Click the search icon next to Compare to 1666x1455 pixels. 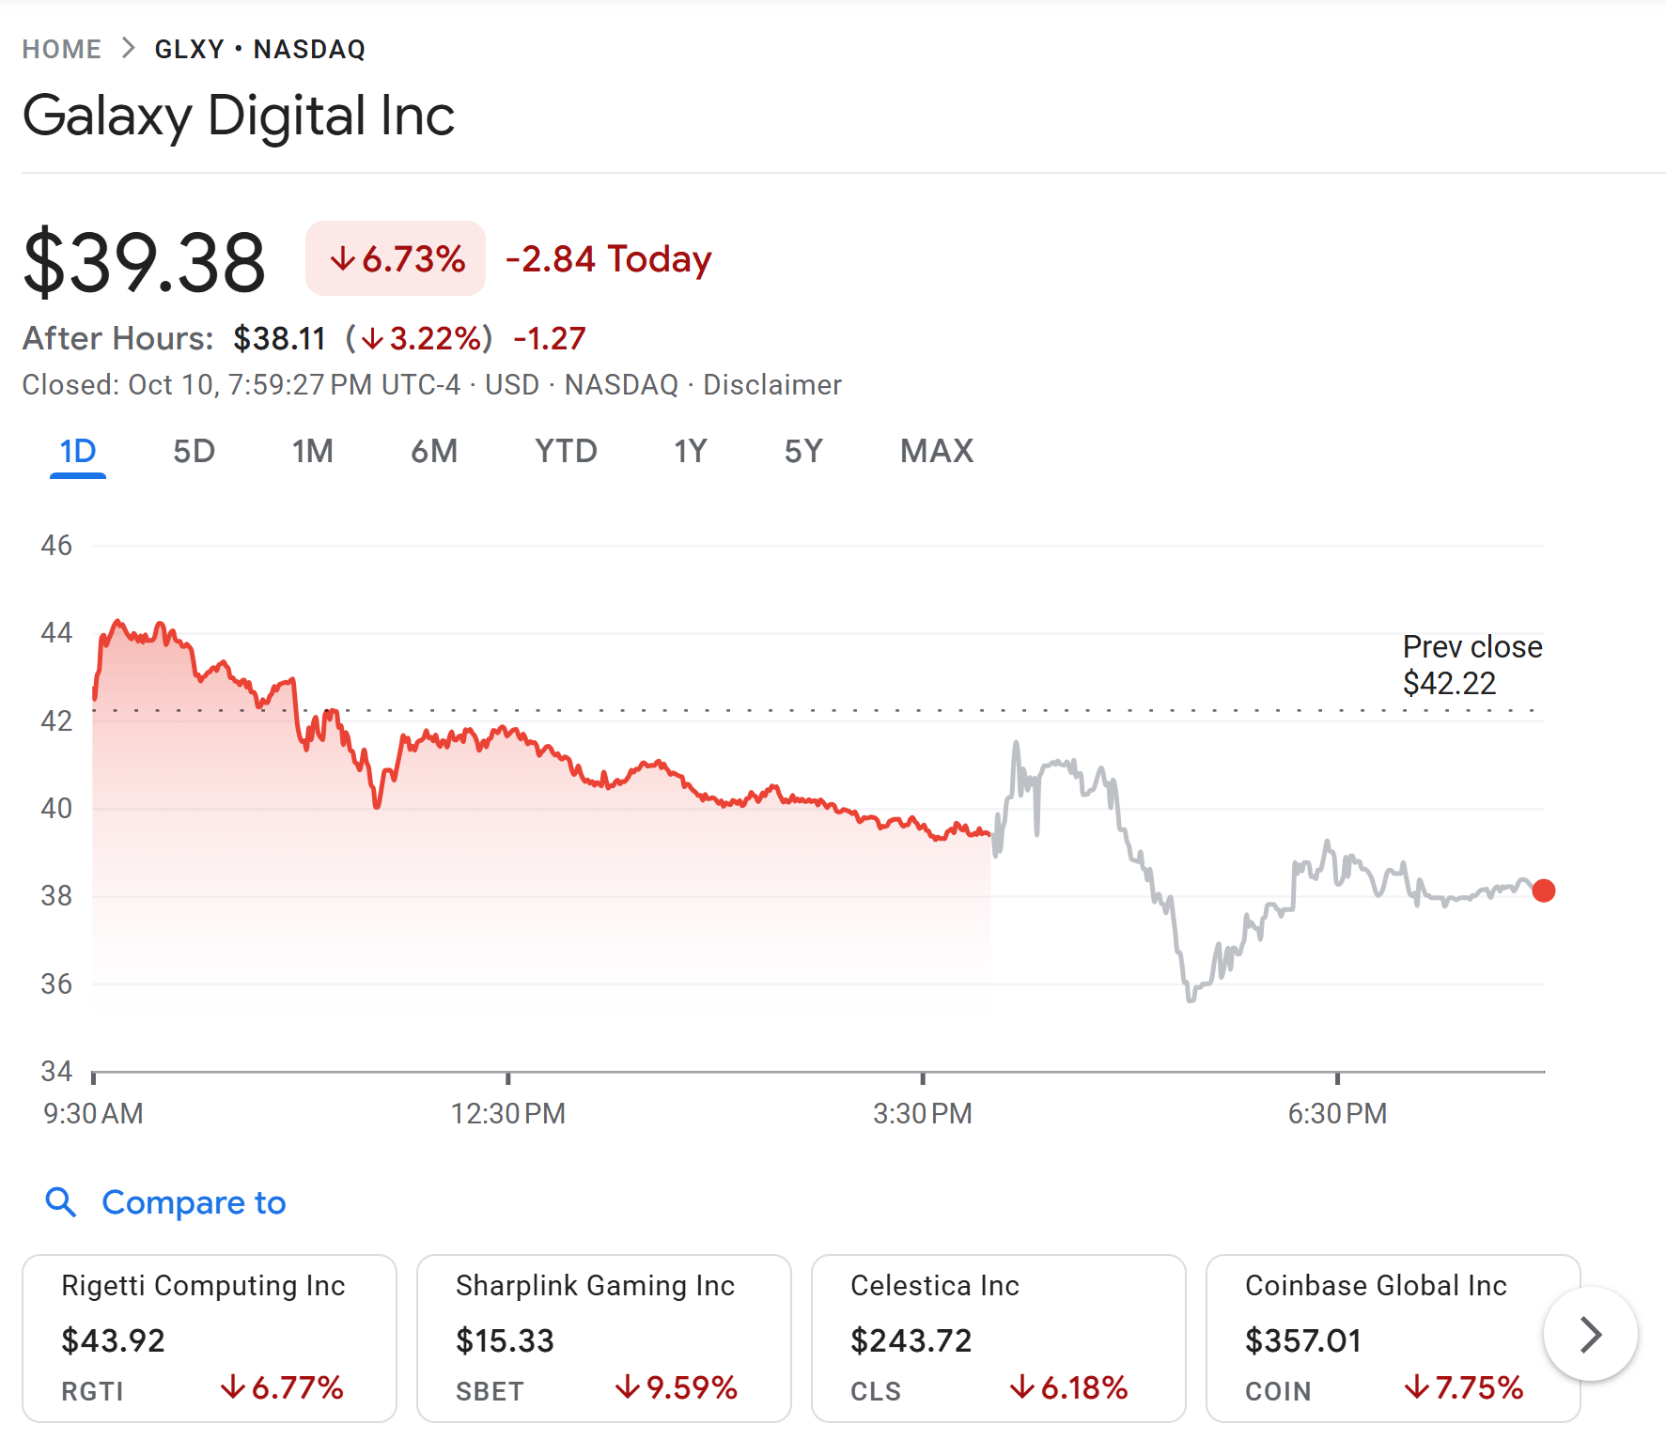pyautogui.click(x=60, y=1203)
